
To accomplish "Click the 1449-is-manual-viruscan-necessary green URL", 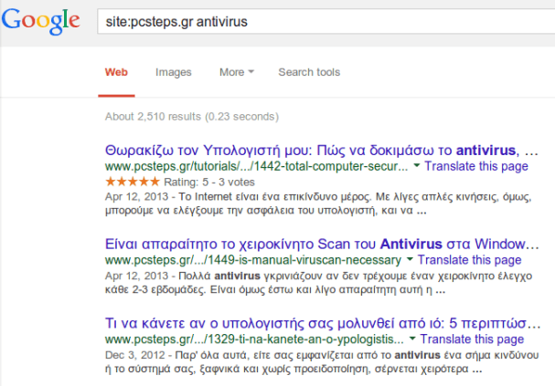I will click(253, 260).
